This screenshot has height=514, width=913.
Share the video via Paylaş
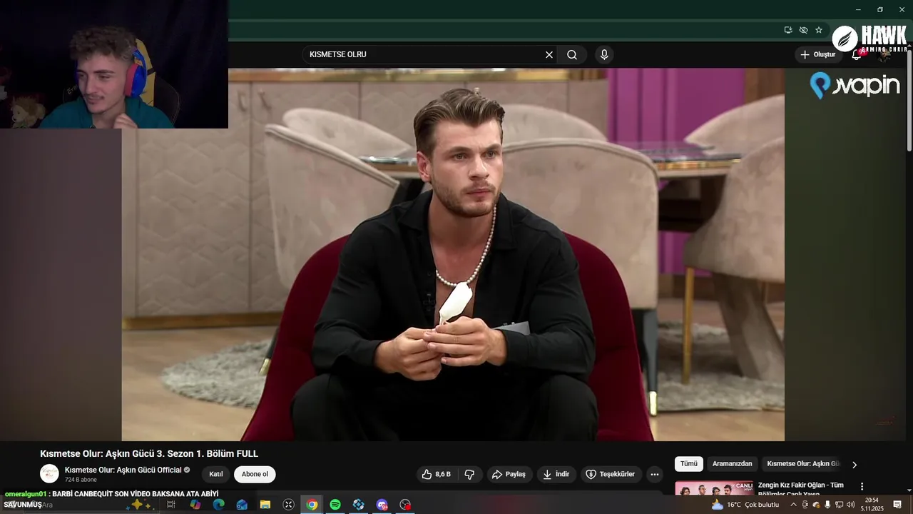[x=509, y=474]
